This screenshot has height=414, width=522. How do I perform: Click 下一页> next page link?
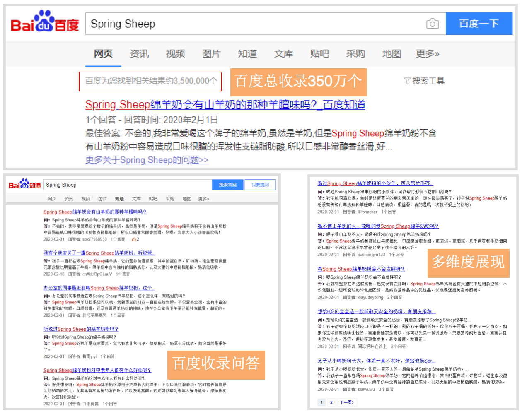click(x=347, y=402)
